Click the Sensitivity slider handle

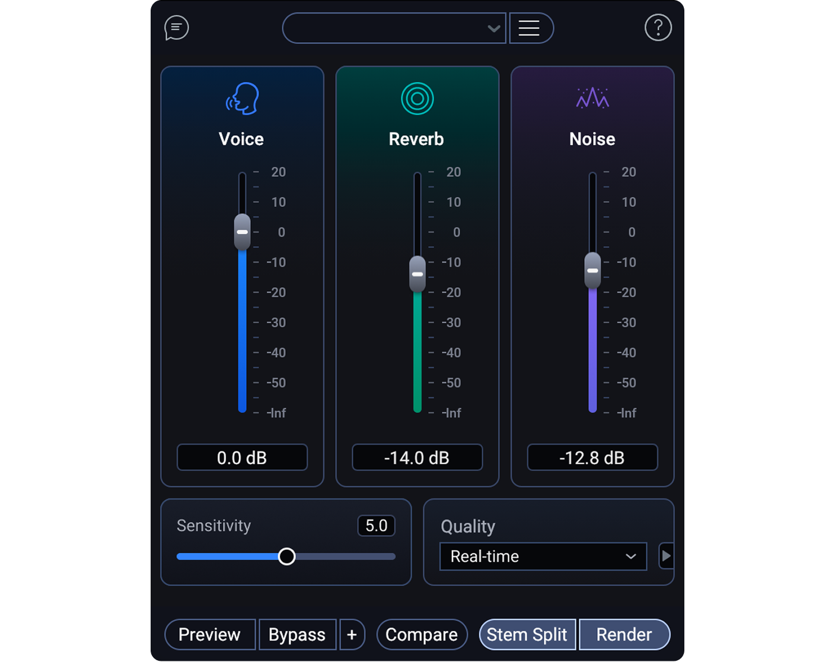click(x=287, y=556)
